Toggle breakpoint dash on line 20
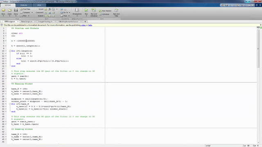The height and width of the screenshot is (147, 262). tap(6, 76)
